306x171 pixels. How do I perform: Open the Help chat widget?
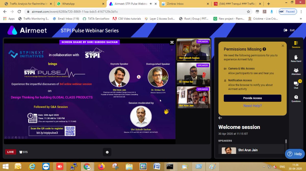pos(295,154)
